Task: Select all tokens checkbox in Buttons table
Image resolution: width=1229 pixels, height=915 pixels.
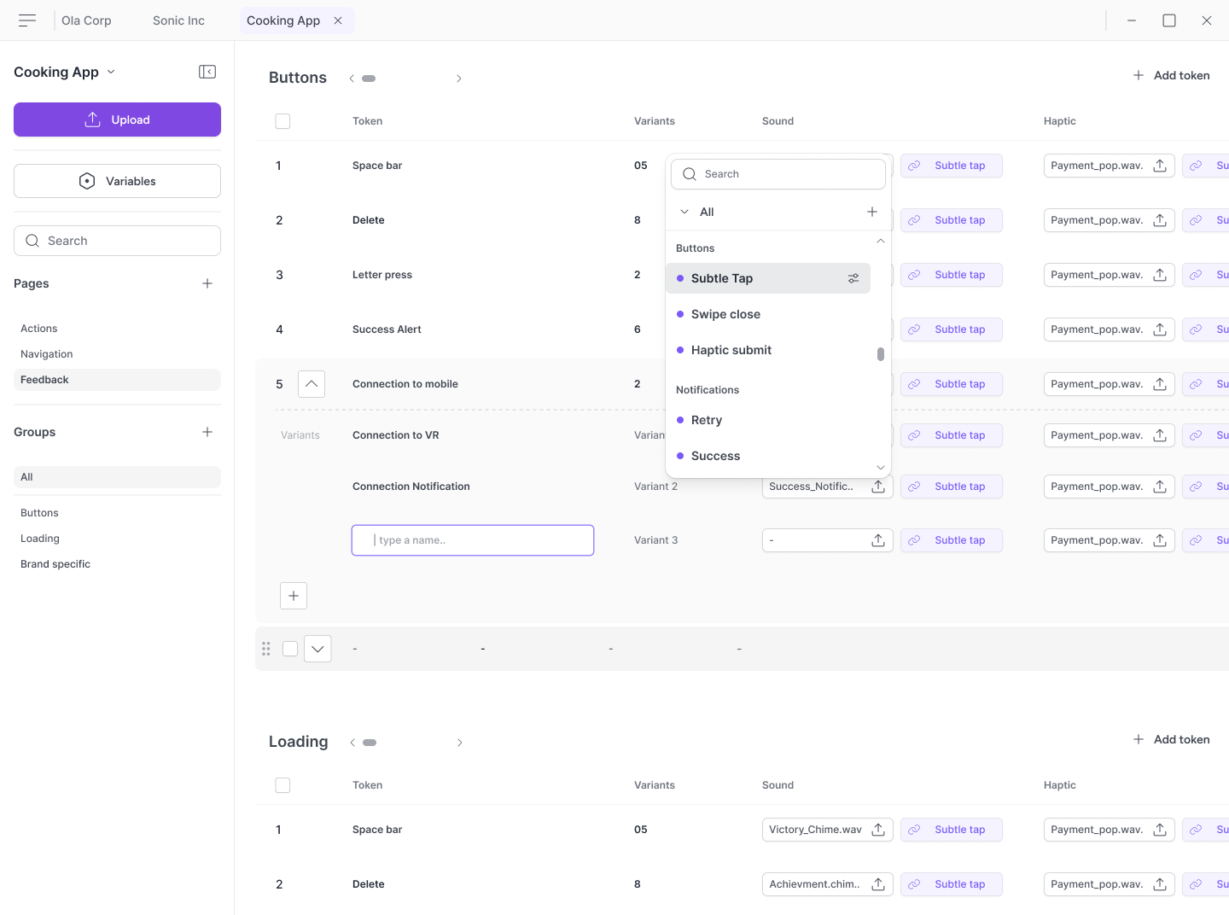Action: (282, 121)
